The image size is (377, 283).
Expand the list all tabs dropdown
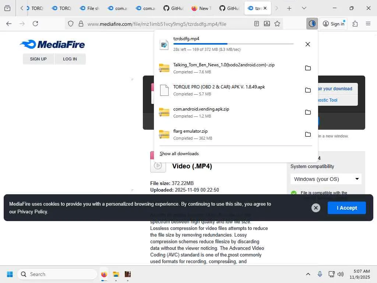[304, 8]
